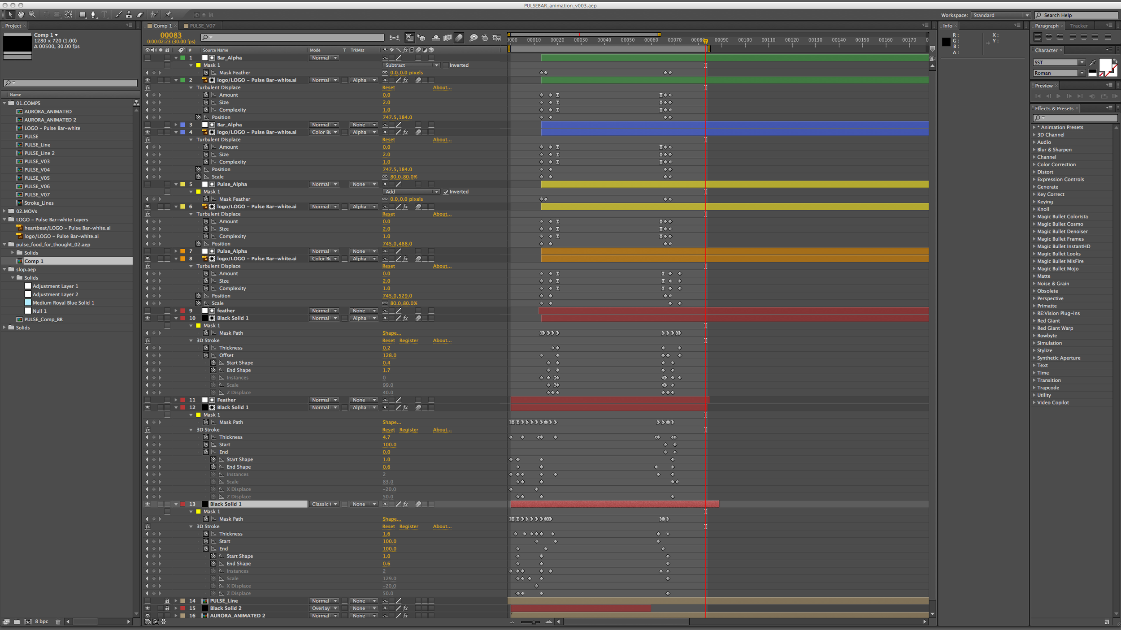Toggle eye visibility of layer 2 logo/LOGO
The image size is (1121, 630).
(148, 80)
